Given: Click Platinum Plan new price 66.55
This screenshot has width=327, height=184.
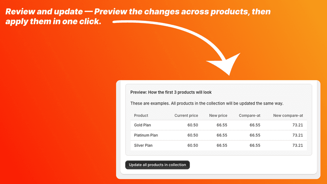Looking at the screenshot, I should click(x=222, y=135).
